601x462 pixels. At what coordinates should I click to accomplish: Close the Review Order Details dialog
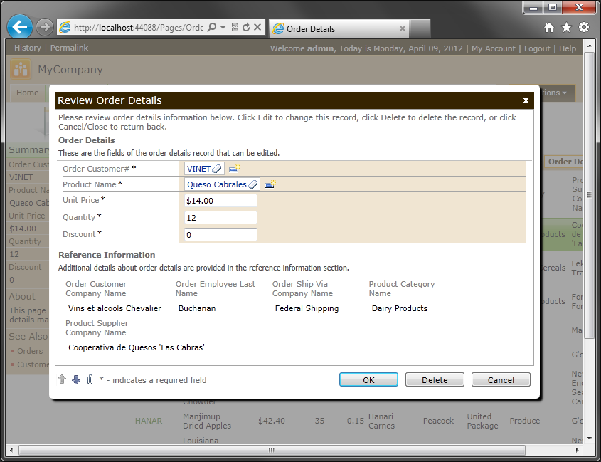[x=526, y=100]
